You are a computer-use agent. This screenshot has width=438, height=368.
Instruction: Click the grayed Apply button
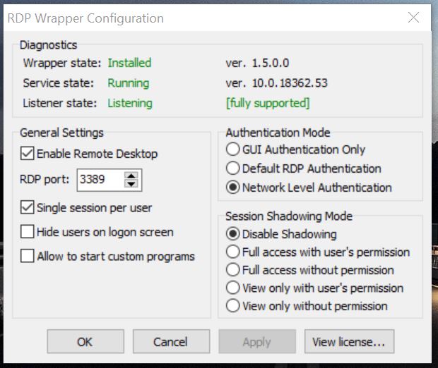click(x=257, y=341)
